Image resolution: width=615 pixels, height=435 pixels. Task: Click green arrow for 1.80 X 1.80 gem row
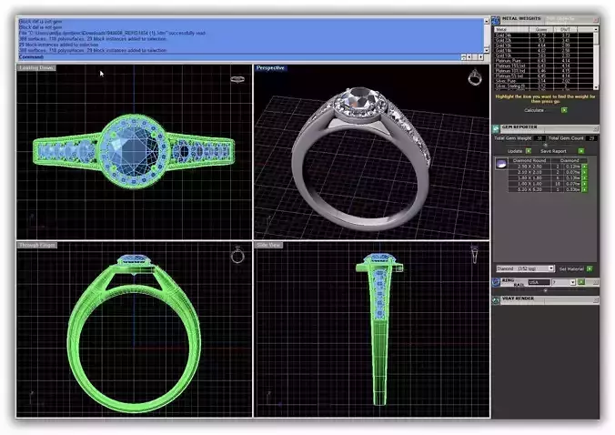(x=584, y=178)
